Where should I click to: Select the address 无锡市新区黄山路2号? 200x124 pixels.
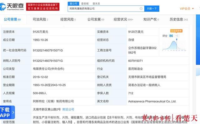pyautogui.click(x=47, y=109)
